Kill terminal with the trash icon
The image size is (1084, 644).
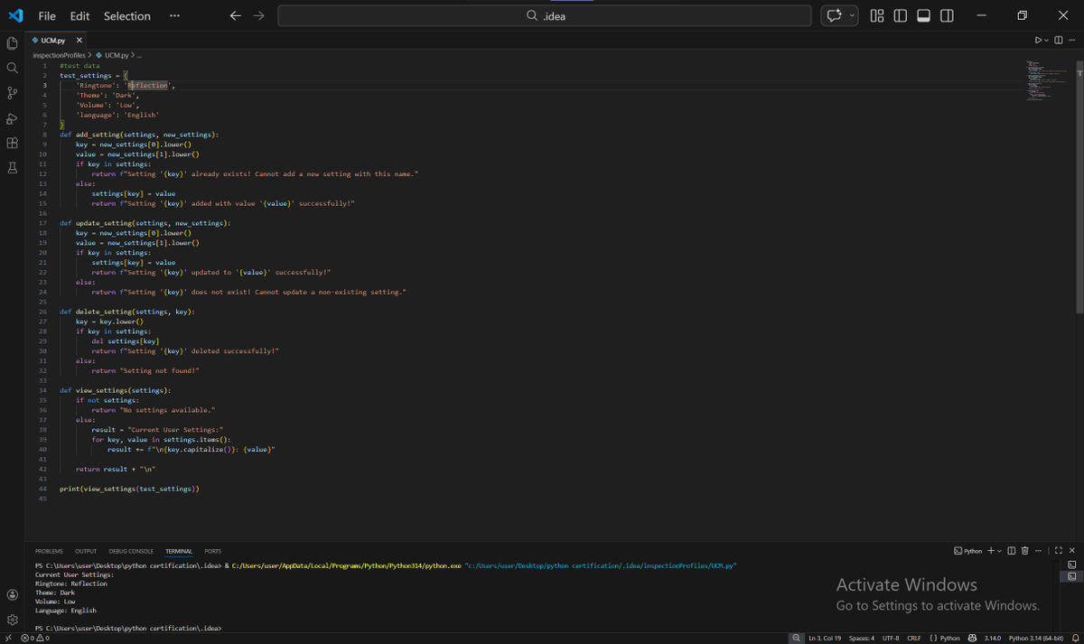tap(1025, 551)
